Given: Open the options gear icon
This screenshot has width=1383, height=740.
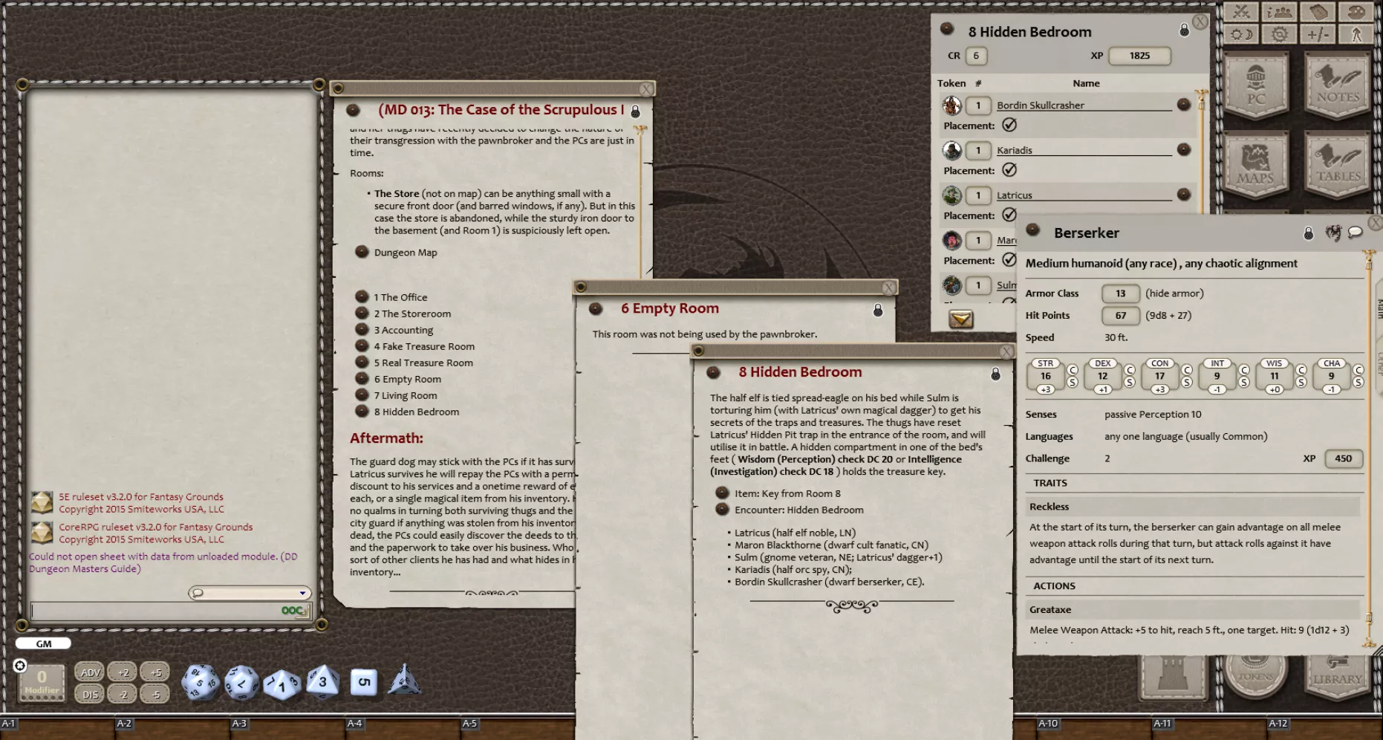Looking at the screenshot, I should pyautogui.click(x=1279, y=34).
